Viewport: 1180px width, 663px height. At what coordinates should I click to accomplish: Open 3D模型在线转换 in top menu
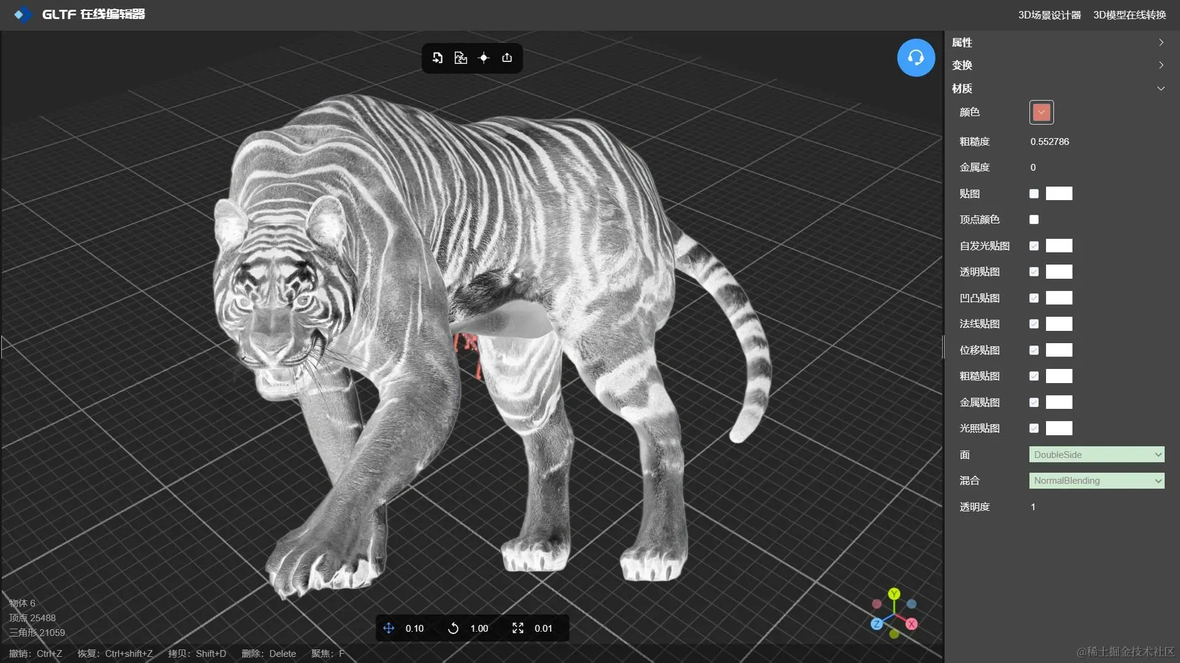click(1130, 15)
